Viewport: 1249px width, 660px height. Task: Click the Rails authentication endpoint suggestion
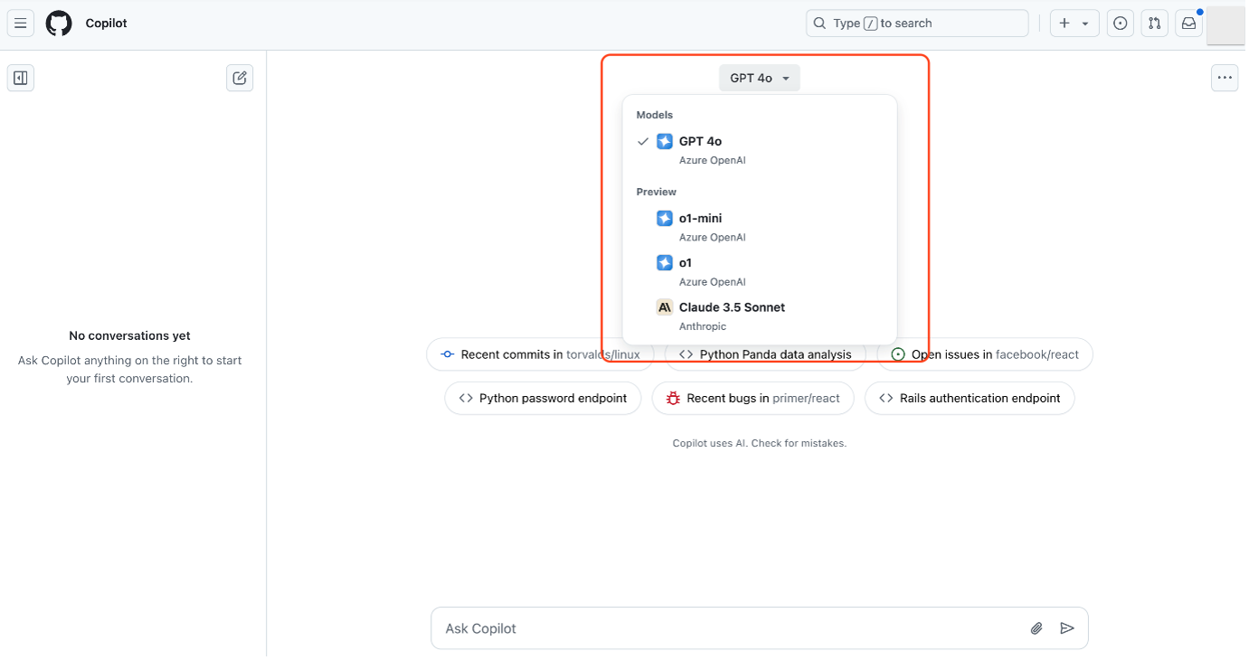coord(970,398)
